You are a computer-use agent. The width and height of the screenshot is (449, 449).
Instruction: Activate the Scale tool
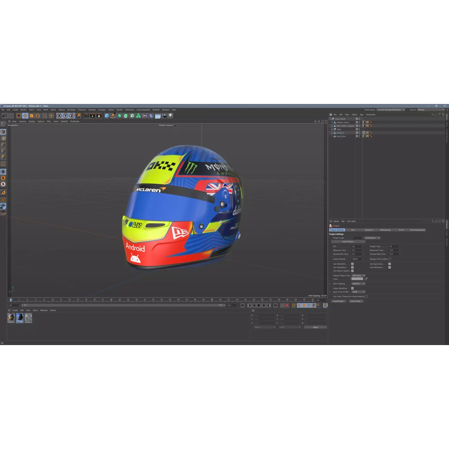(x=32, y=116)
